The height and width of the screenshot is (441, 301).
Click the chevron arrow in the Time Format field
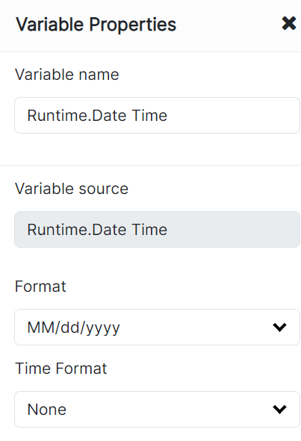click(279, 409)
